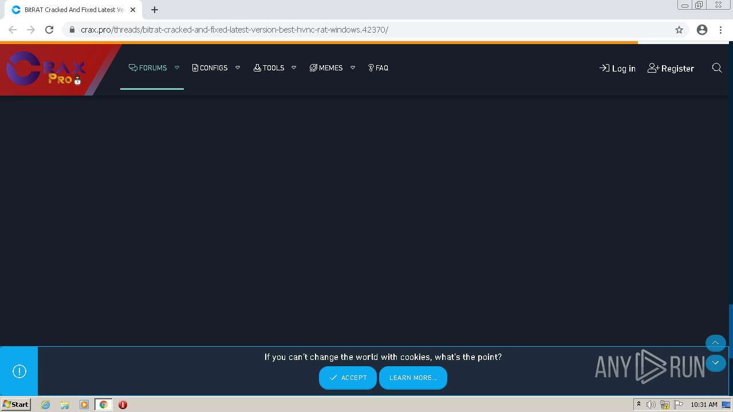733x412 pixels.
Task: Open a new browser tab
Action: pos(155,10)
